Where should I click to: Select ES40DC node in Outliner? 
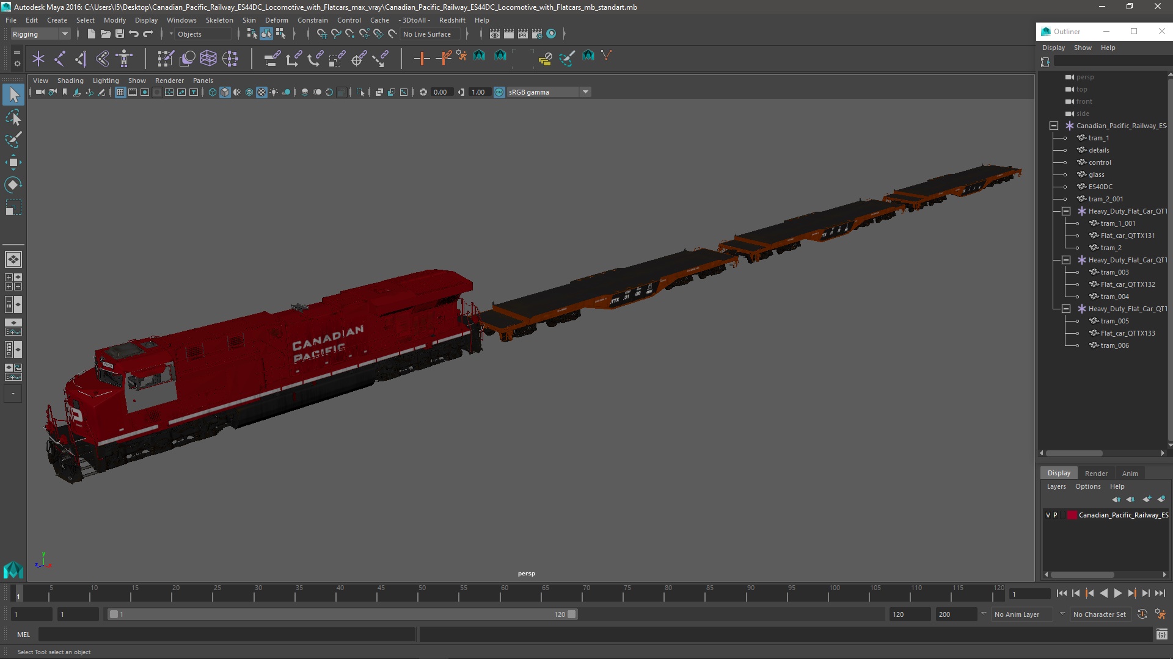point(1100,187)
